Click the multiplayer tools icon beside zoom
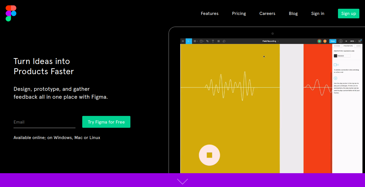The height and width of the screenshot is (187, 365). click(x=360, y=41)
